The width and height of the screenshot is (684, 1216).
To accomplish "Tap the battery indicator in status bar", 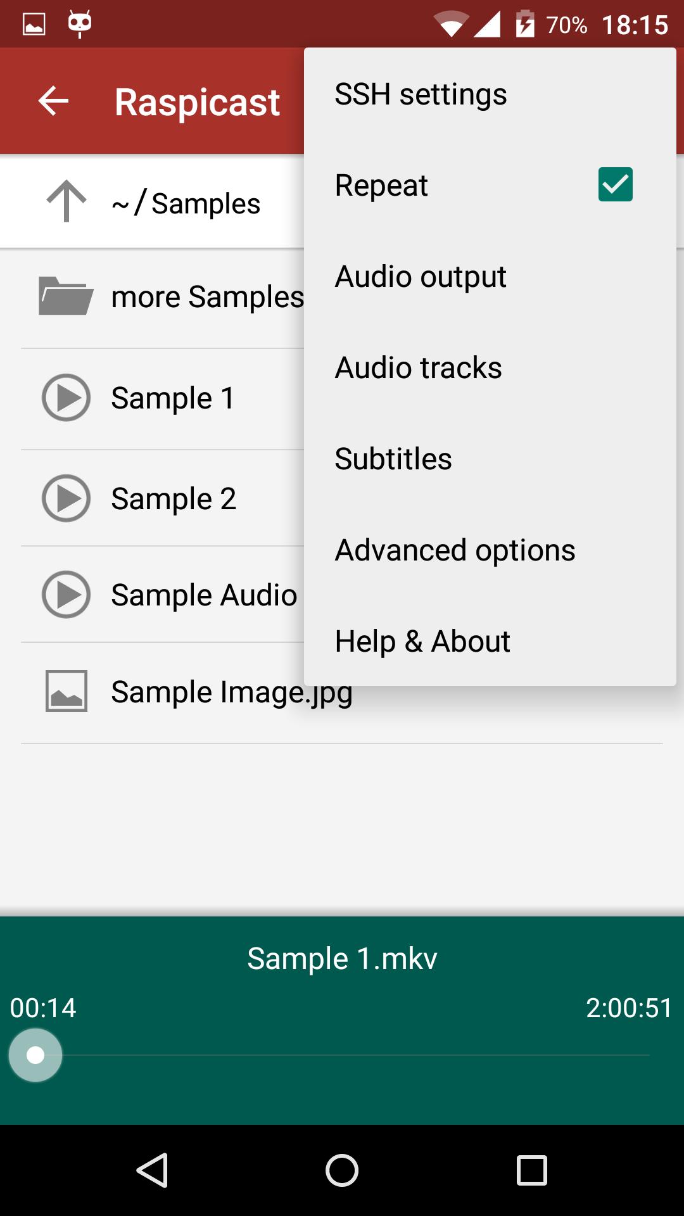I will (525, 24).
